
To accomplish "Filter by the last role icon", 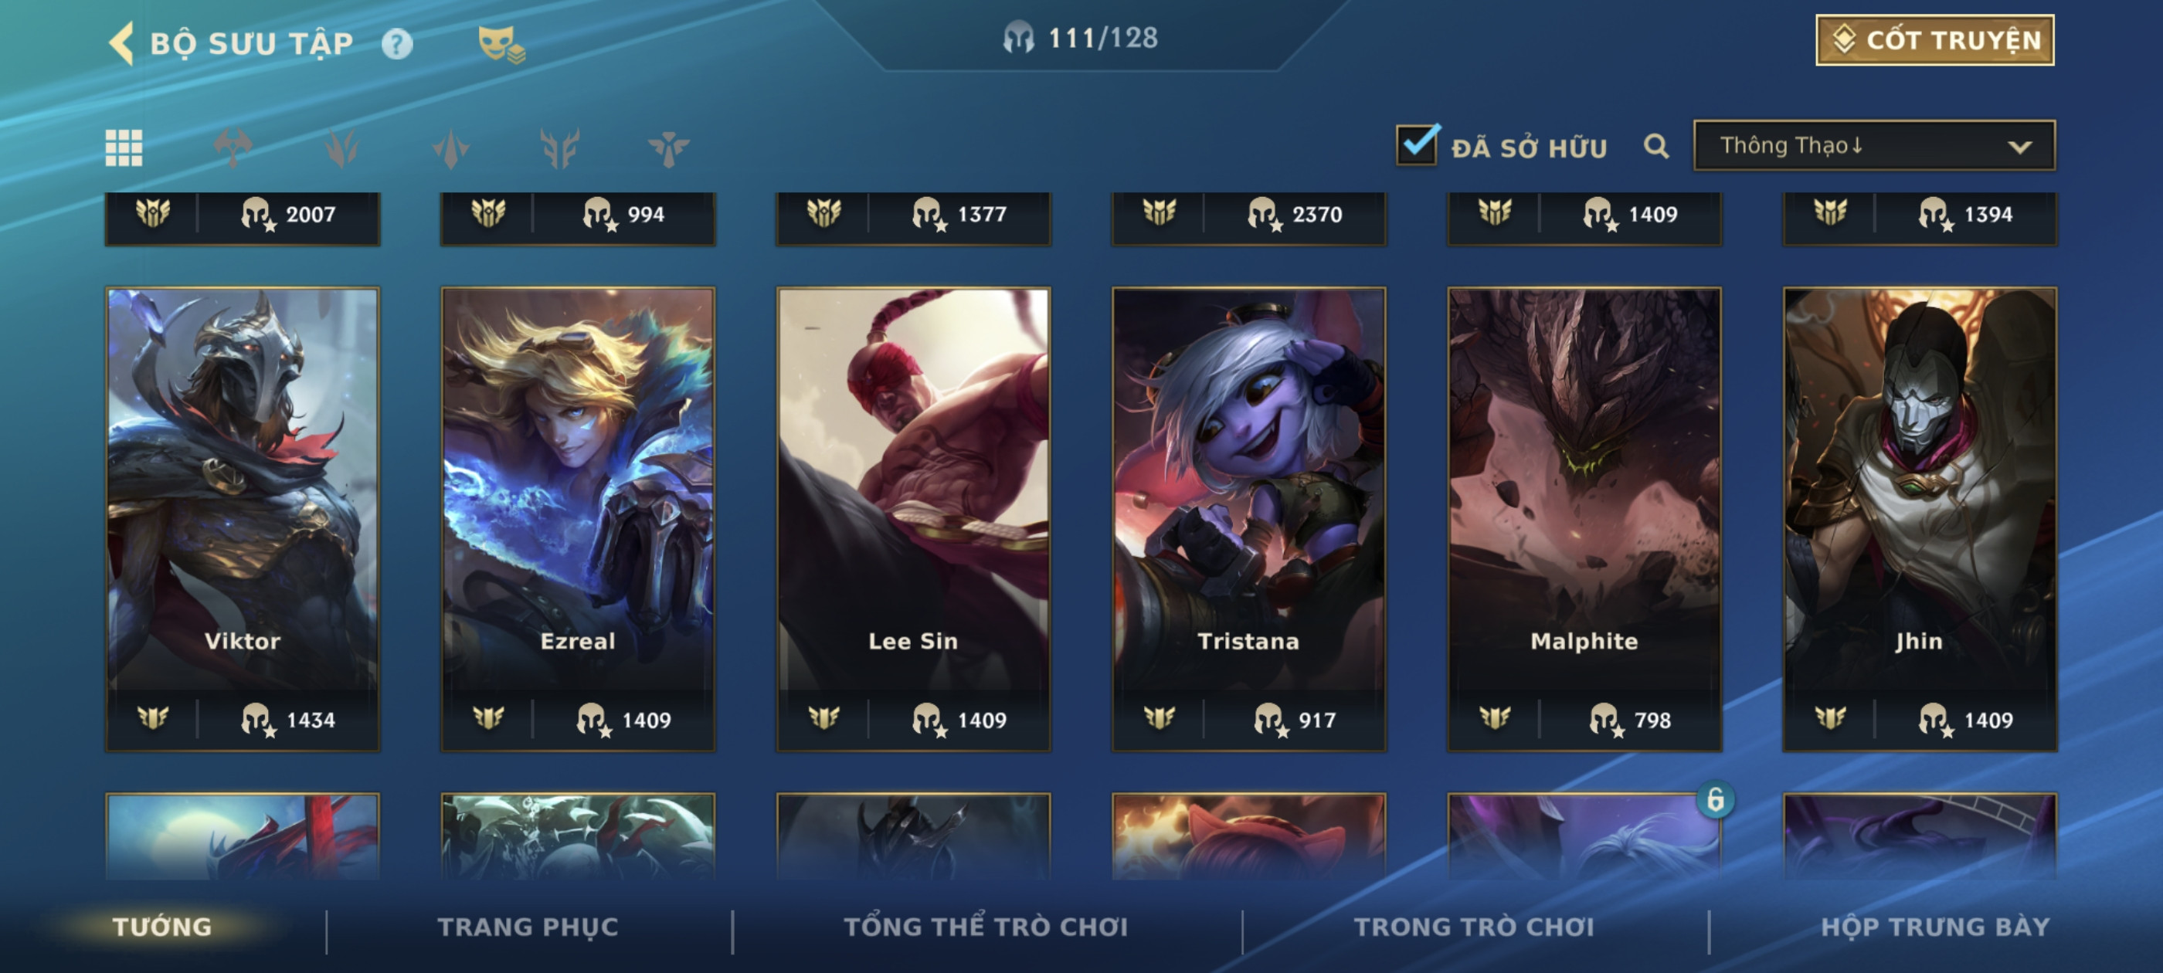I will (x=668, y=148).
